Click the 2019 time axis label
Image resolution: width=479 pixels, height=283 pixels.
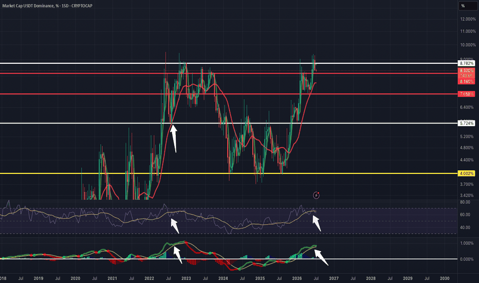click(39, 278)
